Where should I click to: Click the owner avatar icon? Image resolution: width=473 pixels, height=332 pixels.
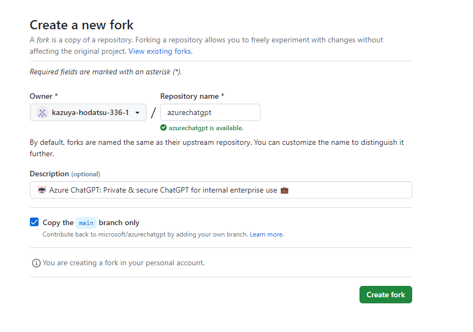click(42, 112)
